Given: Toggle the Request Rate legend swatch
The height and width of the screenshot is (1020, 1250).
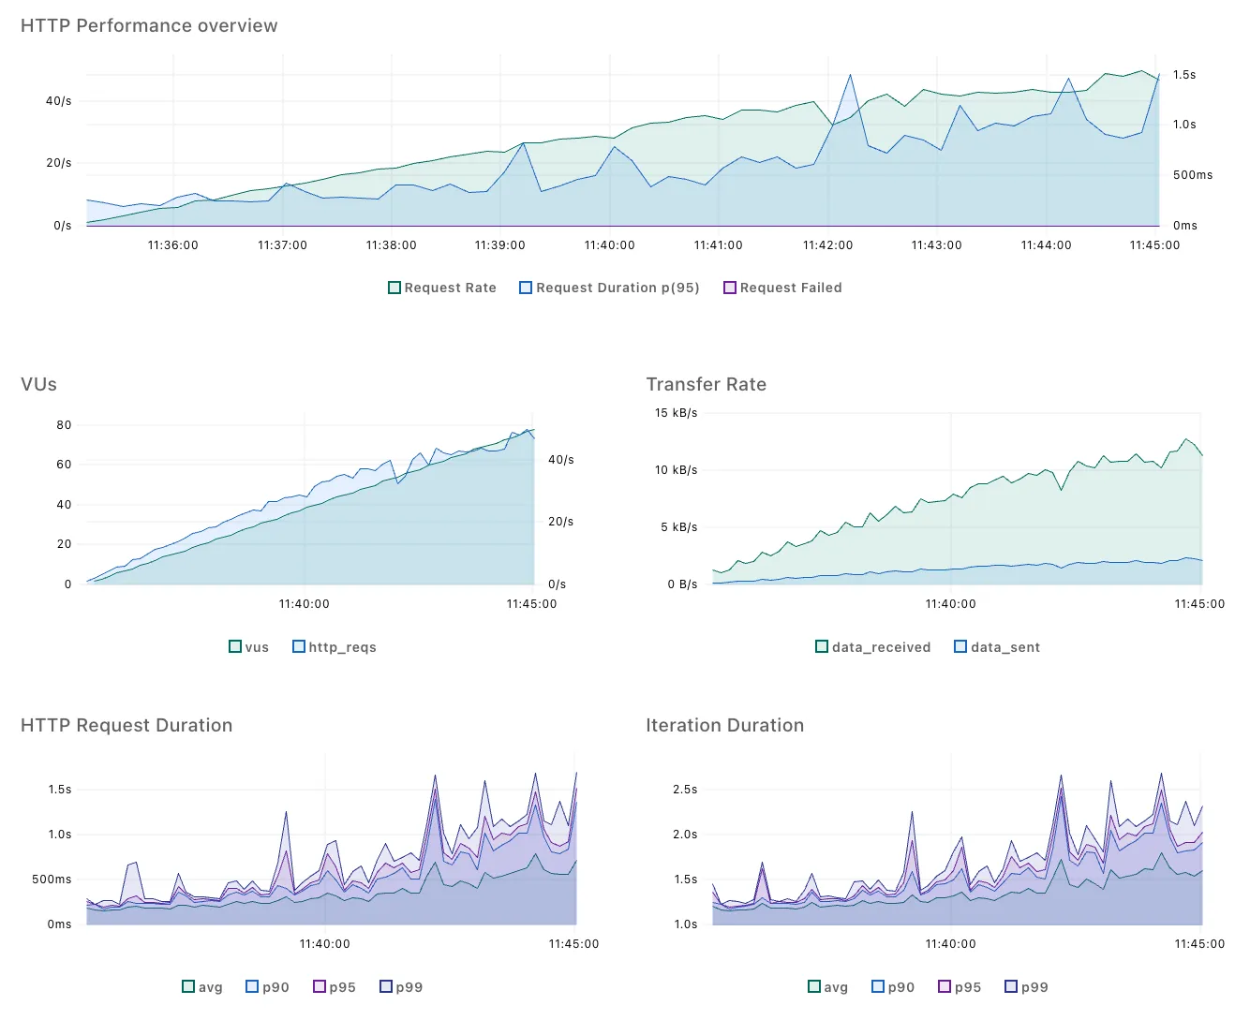Looking at the screenshot, I should pos(394,288).
